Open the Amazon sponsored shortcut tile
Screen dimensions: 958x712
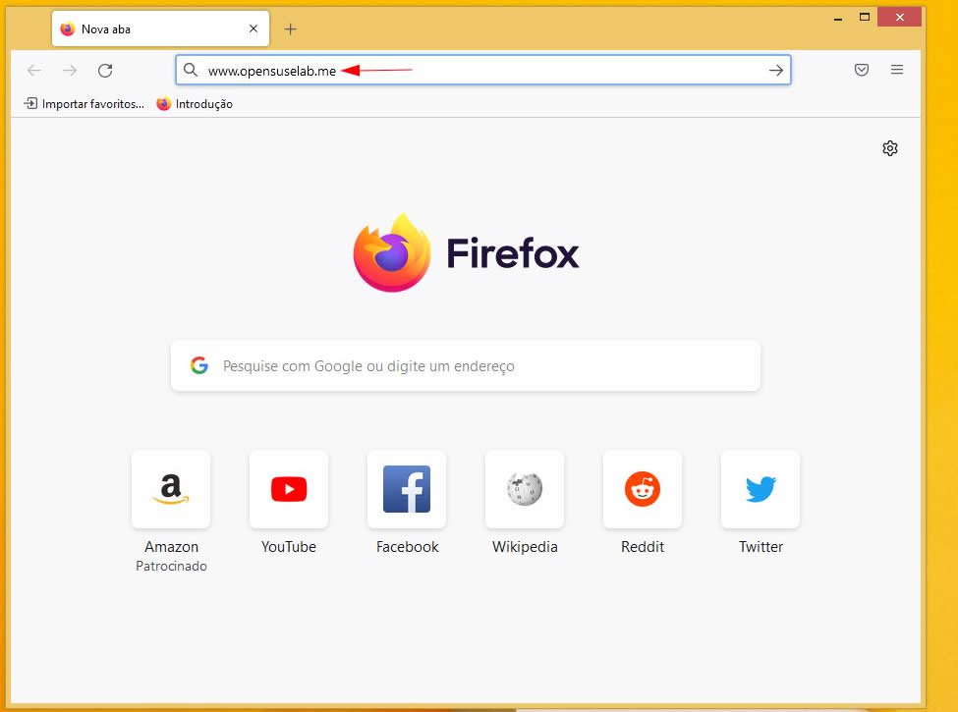(171, 489)
